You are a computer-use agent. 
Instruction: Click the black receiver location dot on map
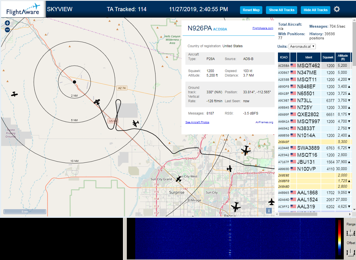coord(74,82)
